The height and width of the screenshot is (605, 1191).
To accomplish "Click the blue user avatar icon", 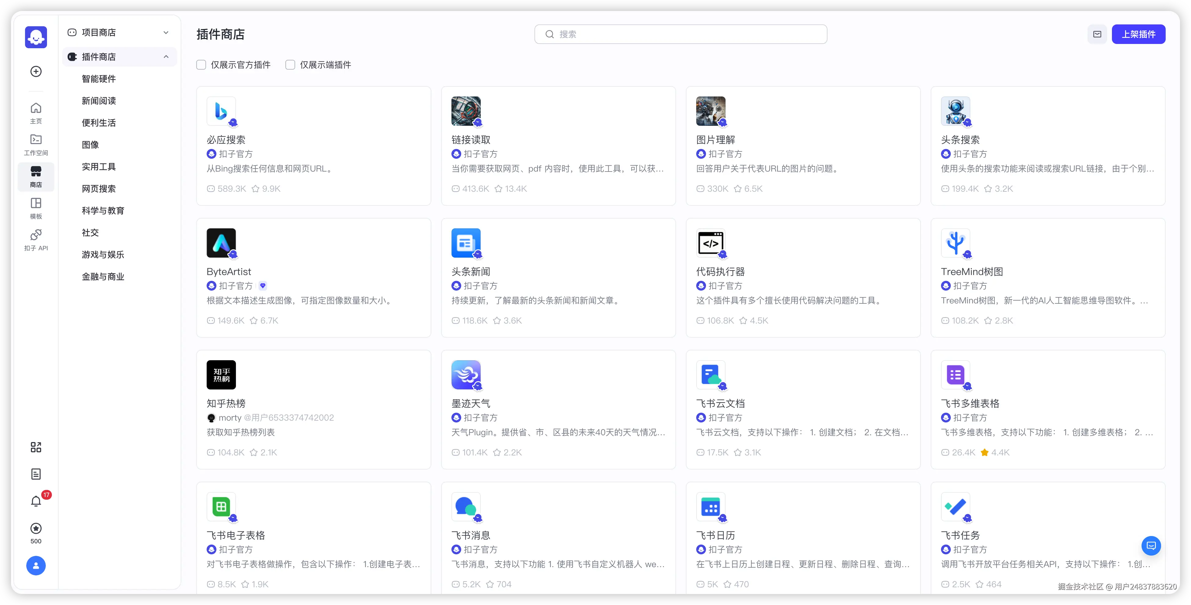I will coord(36,565).
